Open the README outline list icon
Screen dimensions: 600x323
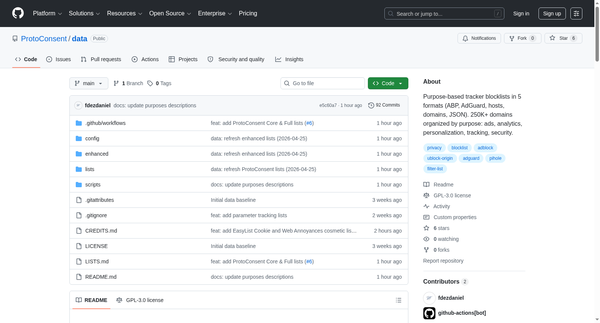(x=399, y=300)
